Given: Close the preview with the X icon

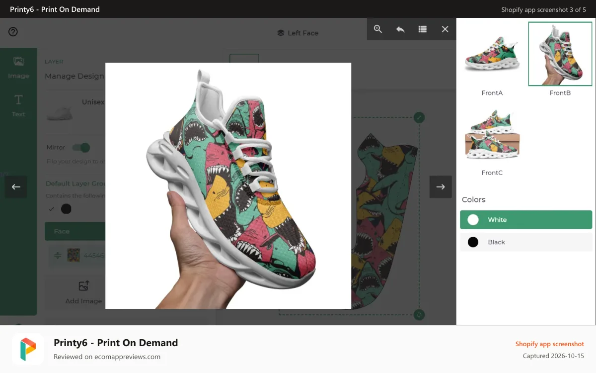Looking at the screenshot, I should click(445, 29).
